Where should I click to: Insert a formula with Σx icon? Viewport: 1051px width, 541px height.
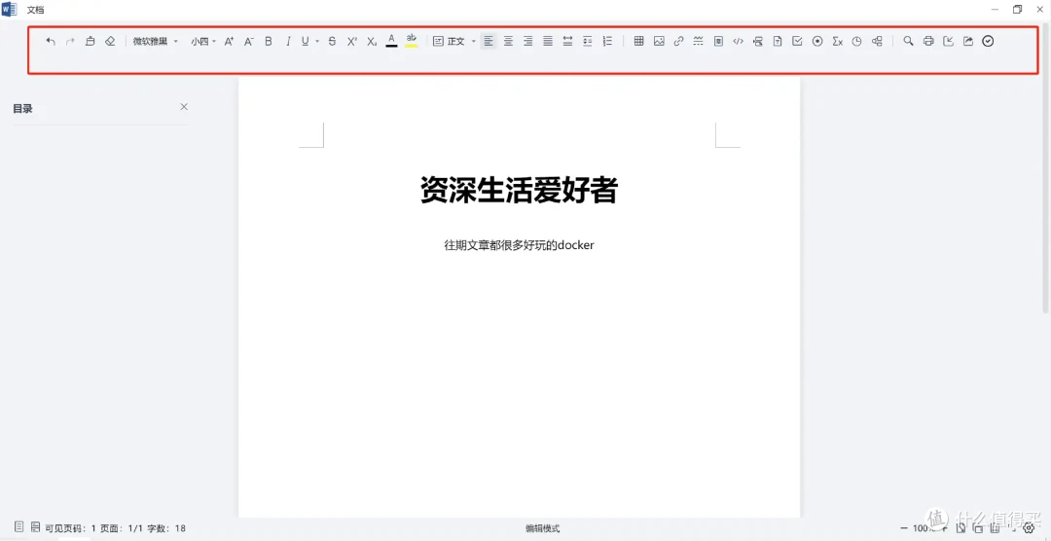coord(837,42)
